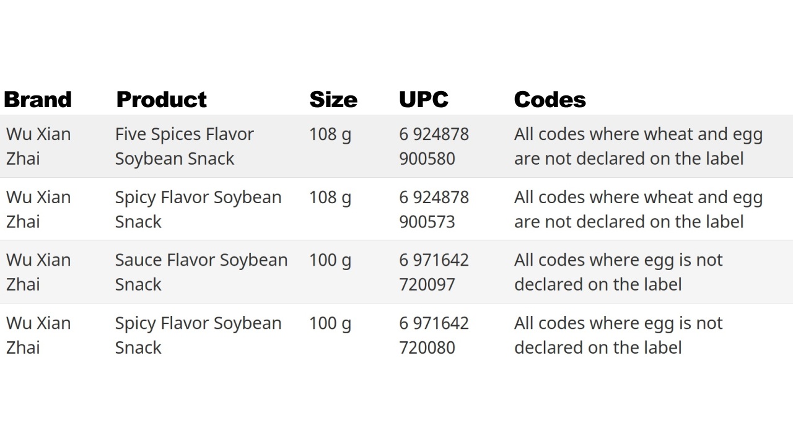Click the Product column header
Viewport: 793px width, 446px height.
point(161,99)
